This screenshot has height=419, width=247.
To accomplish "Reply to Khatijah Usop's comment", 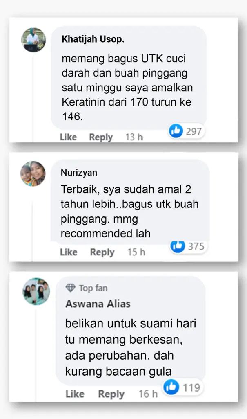I will tap(101, 137).
